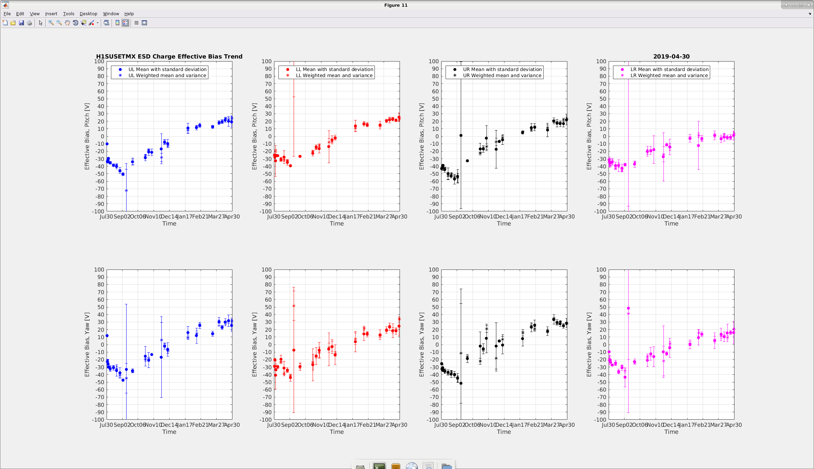814x469 pixels.
Task: Select legend entry 'UR Mean with standard deviation'
Action: [502, 69]
